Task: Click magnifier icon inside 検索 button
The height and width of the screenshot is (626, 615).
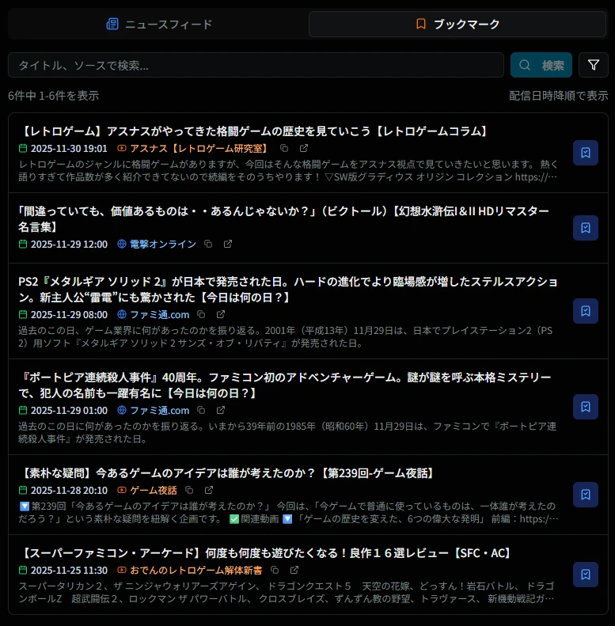Action: tap(525, 65)
